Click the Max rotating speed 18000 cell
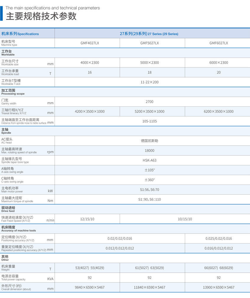 pyautogui.click(x=149, y=150)
